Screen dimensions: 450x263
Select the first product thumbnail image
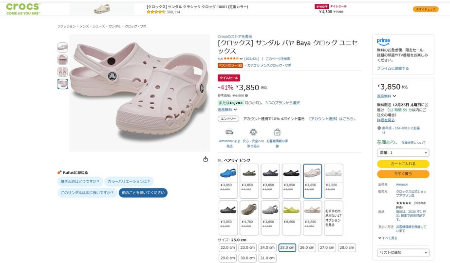coord(62,47)
